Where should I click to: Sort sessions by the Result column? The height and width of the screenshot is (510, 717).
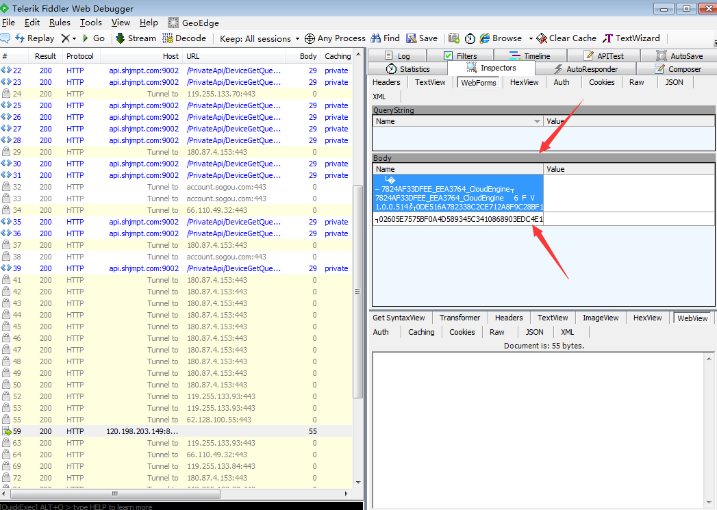click(x=45, y=56)
